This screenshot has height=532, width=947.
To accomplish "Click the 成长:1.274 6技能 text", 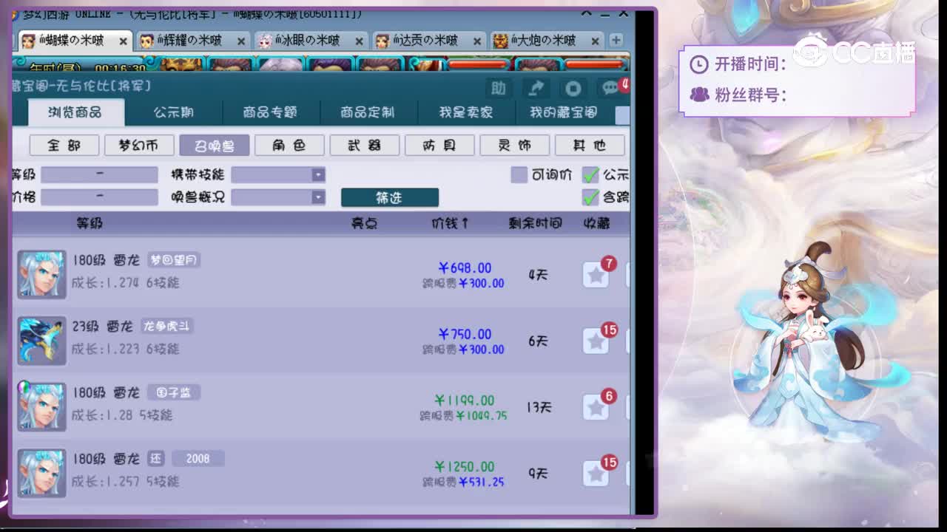I will click(125, 282).
